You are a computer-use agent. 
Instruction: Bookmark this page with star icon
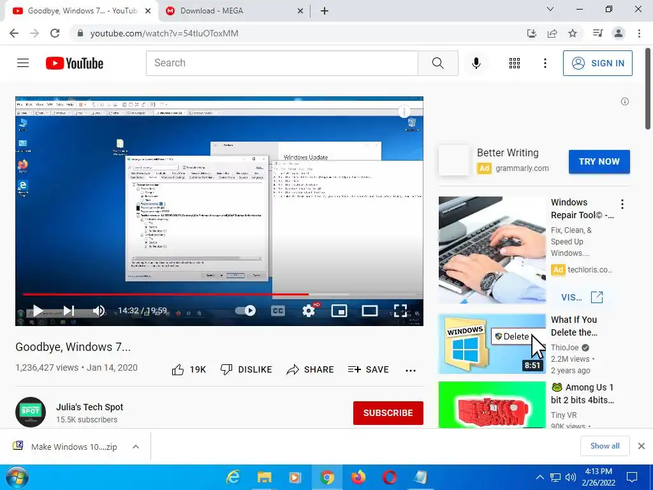pos(573,33)
